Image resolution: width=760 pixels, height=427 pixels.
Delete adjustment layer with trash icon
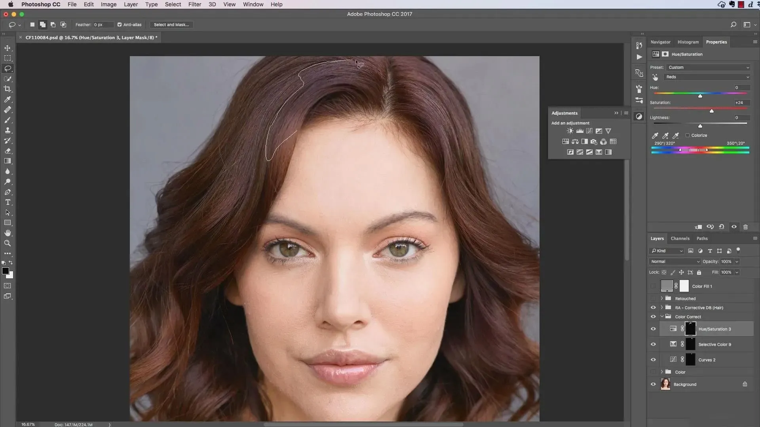click(745, 227)
